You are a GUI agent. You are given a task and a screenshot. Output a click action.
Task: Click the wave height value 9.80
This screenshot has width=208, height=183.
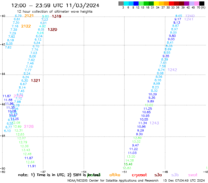point(172,36)
